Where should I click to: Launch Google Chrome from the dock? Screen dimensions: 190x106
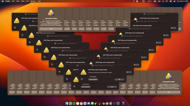pyautogui.click(x=70, y=103)
